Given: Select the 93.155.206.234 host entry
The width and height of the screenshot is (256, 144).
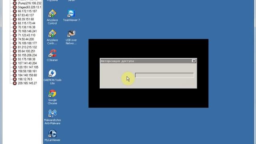Looking at the screenshot, I should point(27,55).
